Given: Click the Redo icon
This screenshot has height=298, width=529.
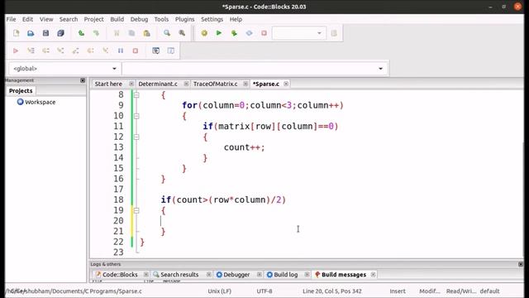Looking at the screenshot, I should coord(96,33).
